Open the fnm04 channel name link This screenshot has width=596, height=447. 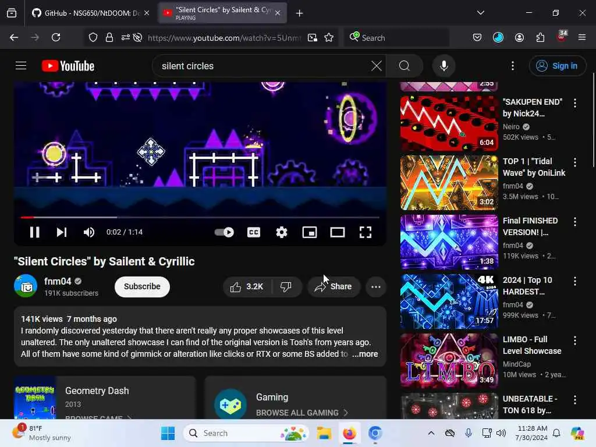[58, 281]
